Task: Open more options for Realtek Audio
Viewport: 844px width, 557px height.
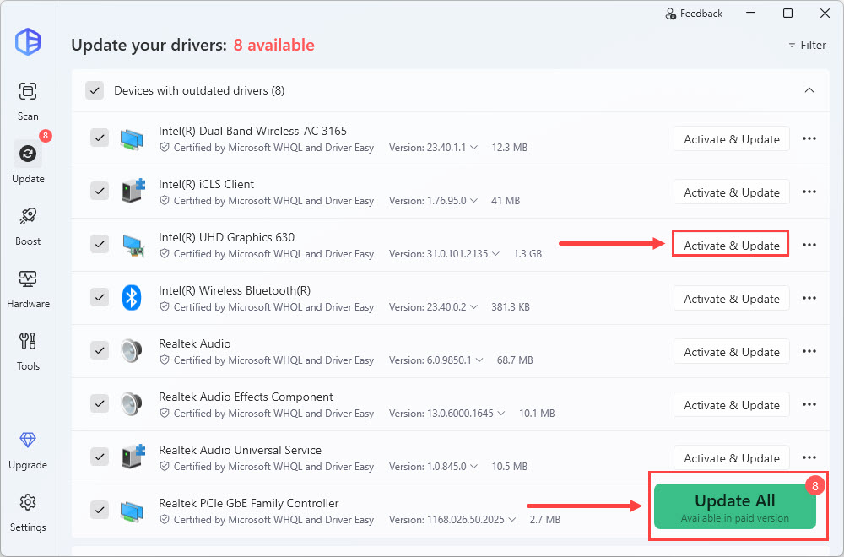Action: coord(809,352)
